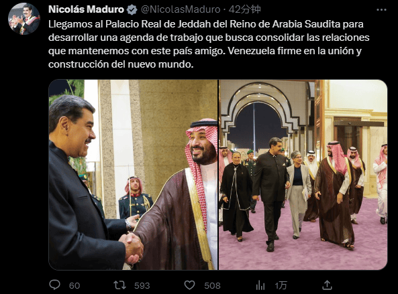Click the blue verified badge

coord(132,9)
